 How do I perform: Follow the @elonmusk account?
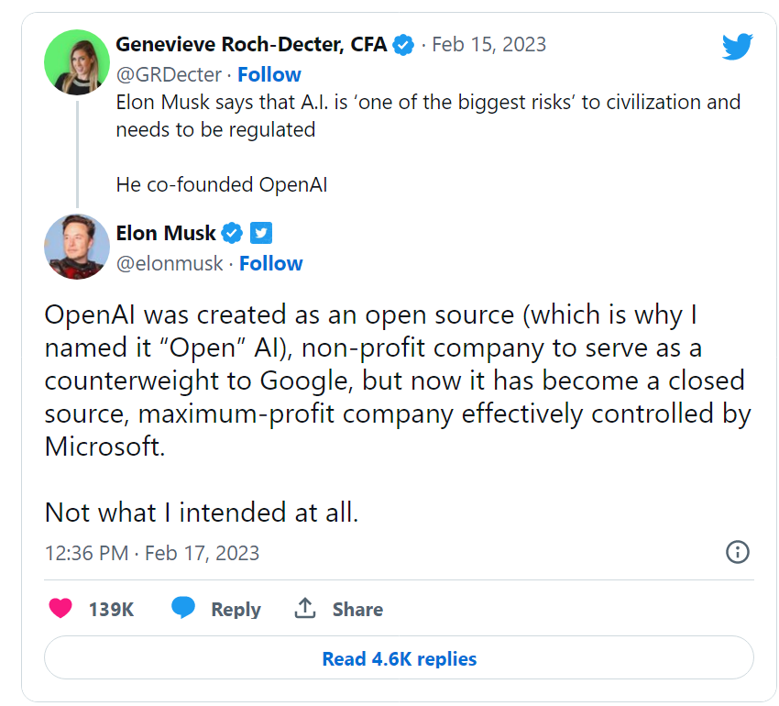click(x=271, y=263)
